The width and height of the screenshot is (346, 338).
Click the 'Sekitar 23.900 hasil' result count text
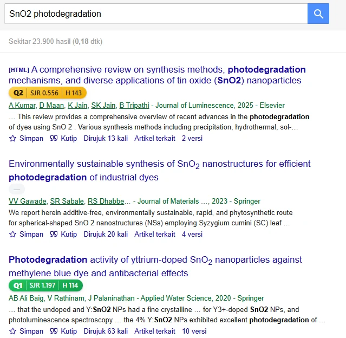[40, 41]
